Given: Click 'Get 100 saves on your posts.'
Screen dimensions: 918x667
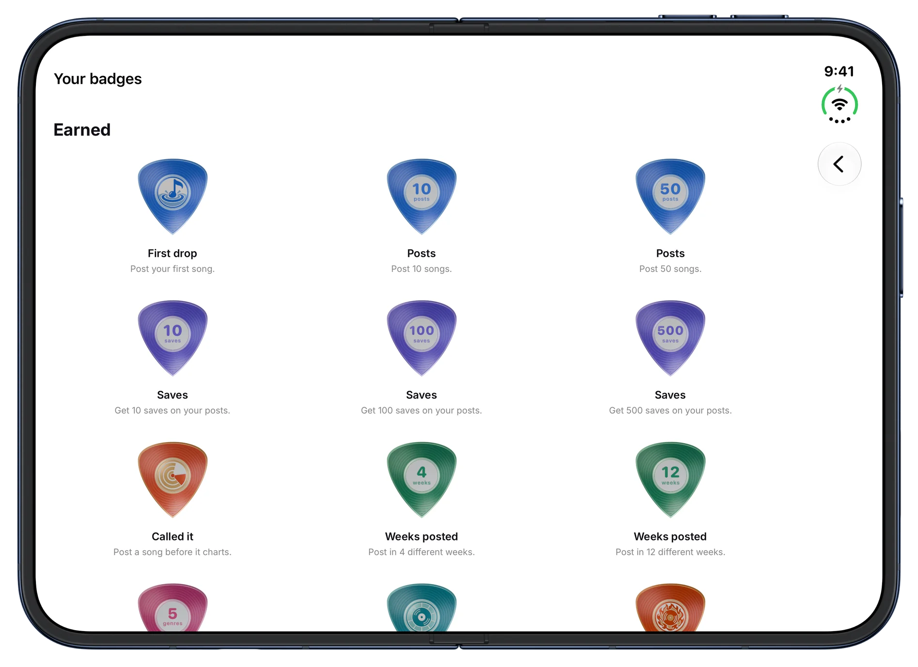Looking at the screenshot, I should pyautogui.click(x=422, y=410).
